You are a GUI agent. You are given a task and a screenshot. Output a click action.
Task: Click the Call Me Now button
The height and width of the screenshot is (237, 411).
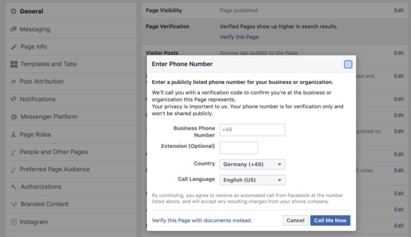coord(330,220)
